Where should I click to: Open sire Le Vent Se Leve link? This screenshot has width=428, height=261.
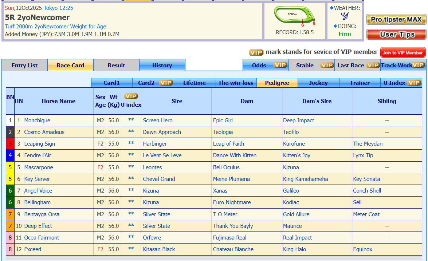pos(162,155)
